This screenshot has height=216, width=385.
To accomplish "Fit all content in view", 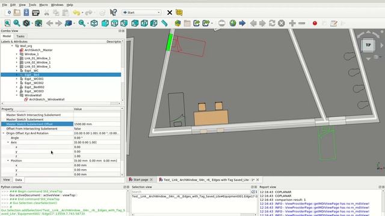I will (x=8, y=23).
